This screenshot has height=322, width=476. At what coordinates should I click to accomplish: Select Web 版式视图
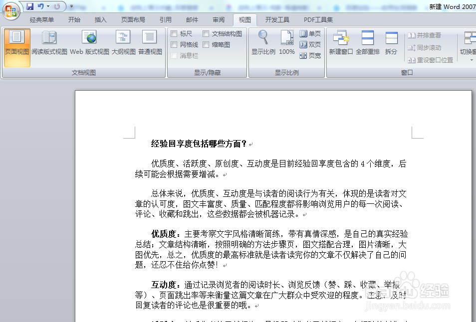tap(90, 42)
